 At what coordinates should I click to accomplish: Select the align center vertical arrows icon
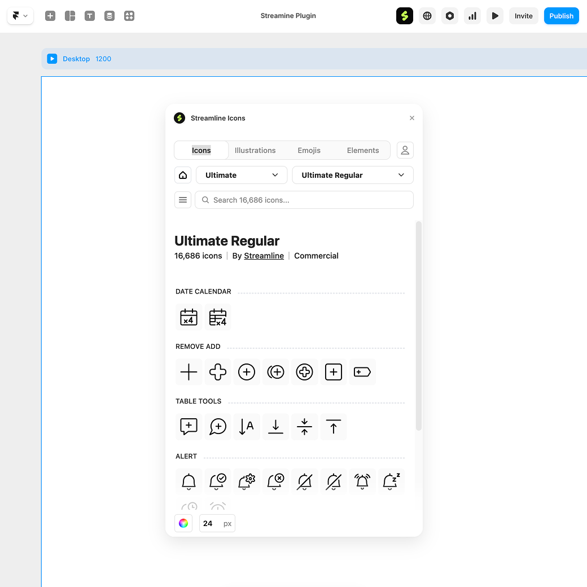point(304,427)
